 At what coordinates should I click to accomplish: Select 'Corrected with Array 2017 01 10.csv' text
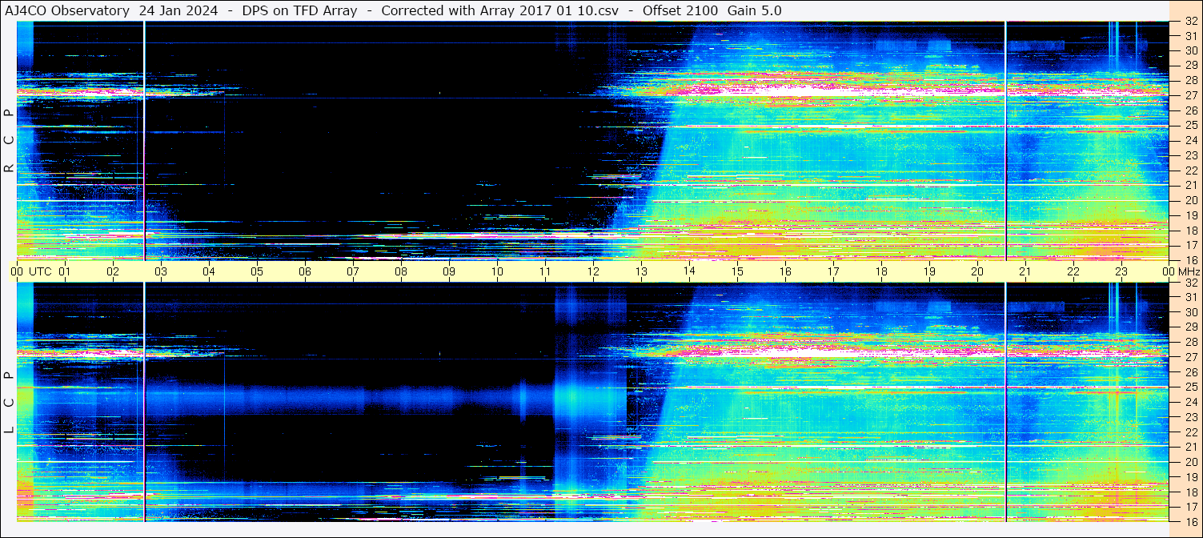pos(499,10)
